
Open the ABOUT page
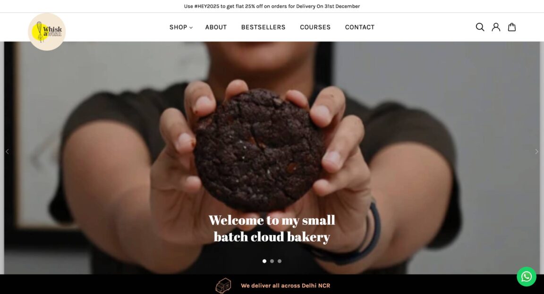tap(216, 27)
